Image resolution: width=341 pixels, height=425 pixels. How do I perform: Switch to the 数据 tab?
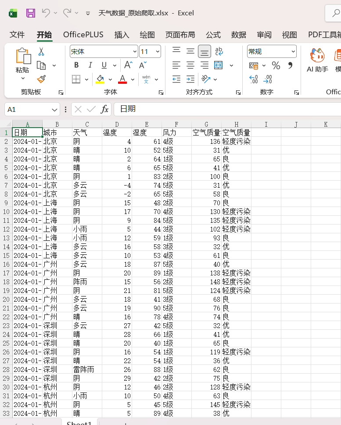239,35
